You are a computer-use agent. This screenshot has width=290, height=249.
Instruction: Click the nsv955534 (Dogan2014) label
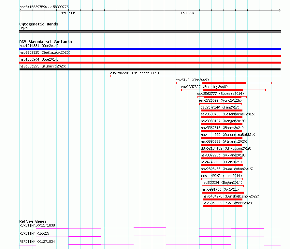[222, 183]
